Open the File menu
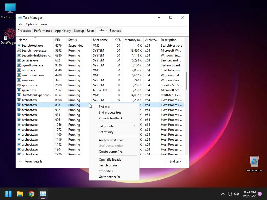This screenshot has height=200, width=267. coord(20,24)
